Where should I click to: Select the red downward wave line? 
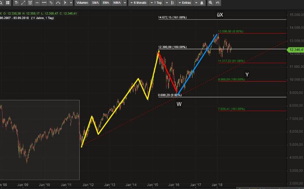coord(168,72)
